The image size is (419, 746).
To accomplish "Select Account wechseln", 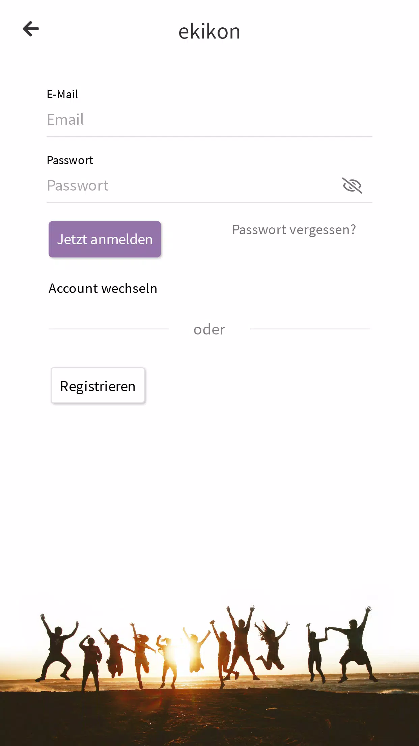I will (103, 289).
